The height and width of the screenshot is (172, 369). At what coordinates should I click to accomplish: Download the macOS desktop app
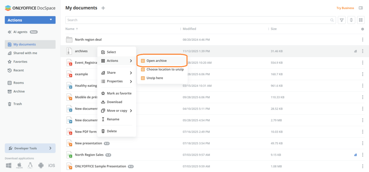[x=19, y=166]
